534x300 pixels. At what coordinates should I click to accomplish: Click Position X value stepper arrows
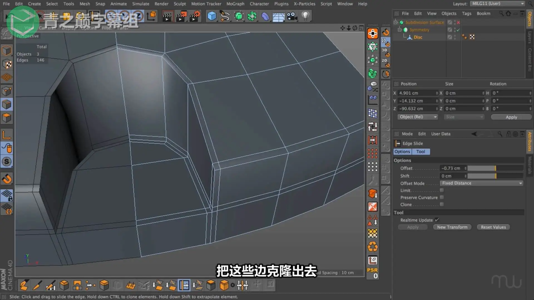437,93
